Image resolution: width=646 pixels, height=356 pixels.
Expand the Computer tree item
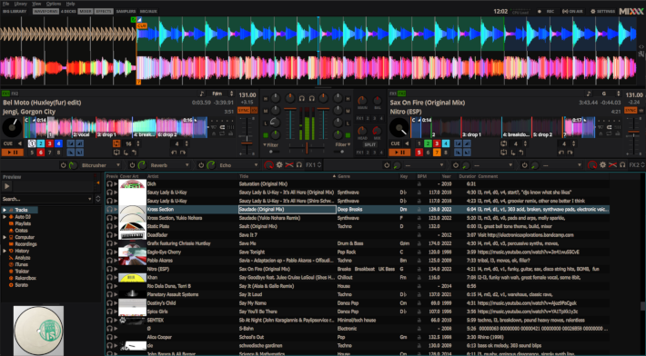point(5,237)
